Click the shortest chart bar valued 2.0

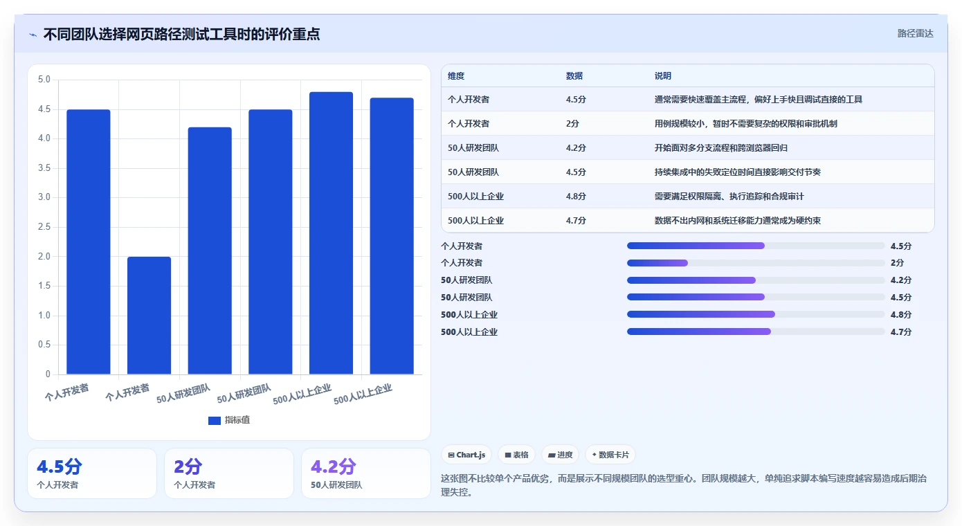point(149,316)
